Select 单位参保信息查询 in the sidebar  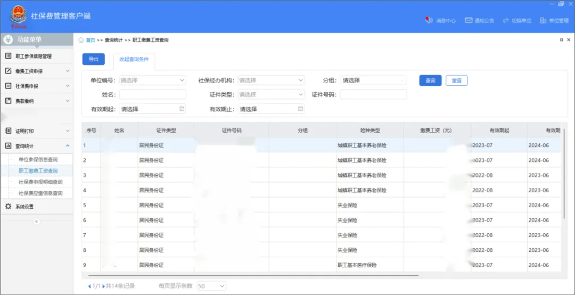38,159
